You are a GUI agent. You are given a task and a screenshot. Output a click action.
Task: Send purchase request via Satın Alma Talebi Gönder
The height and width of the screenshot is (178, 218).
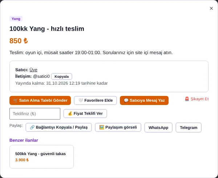pos(40,100)
